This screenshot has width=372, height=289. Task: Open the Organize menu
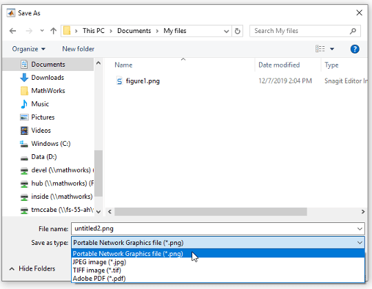28,49
